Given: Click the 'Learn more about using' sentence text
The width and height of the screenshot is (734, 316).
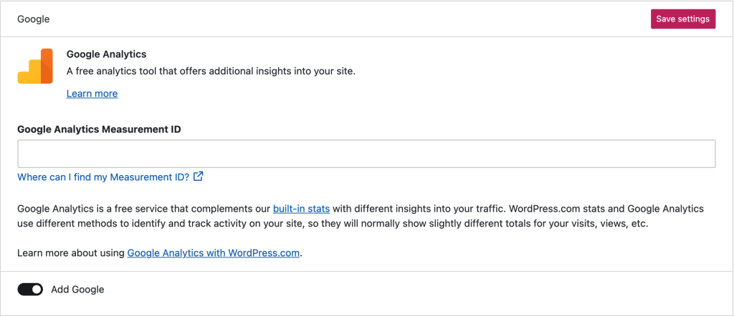Looking at the screenshot, I should click(72, 253).
